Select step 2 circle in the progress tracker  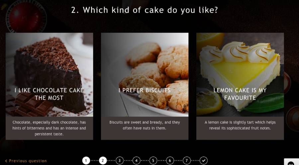click(x=103, y=161)
